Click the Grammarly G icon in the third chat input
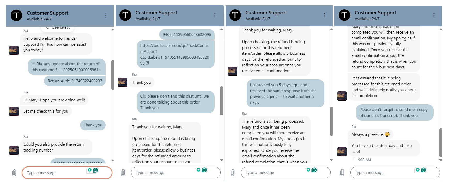This screenshot has height=191, width=449. pyautogui.click(x=314, y=170)
